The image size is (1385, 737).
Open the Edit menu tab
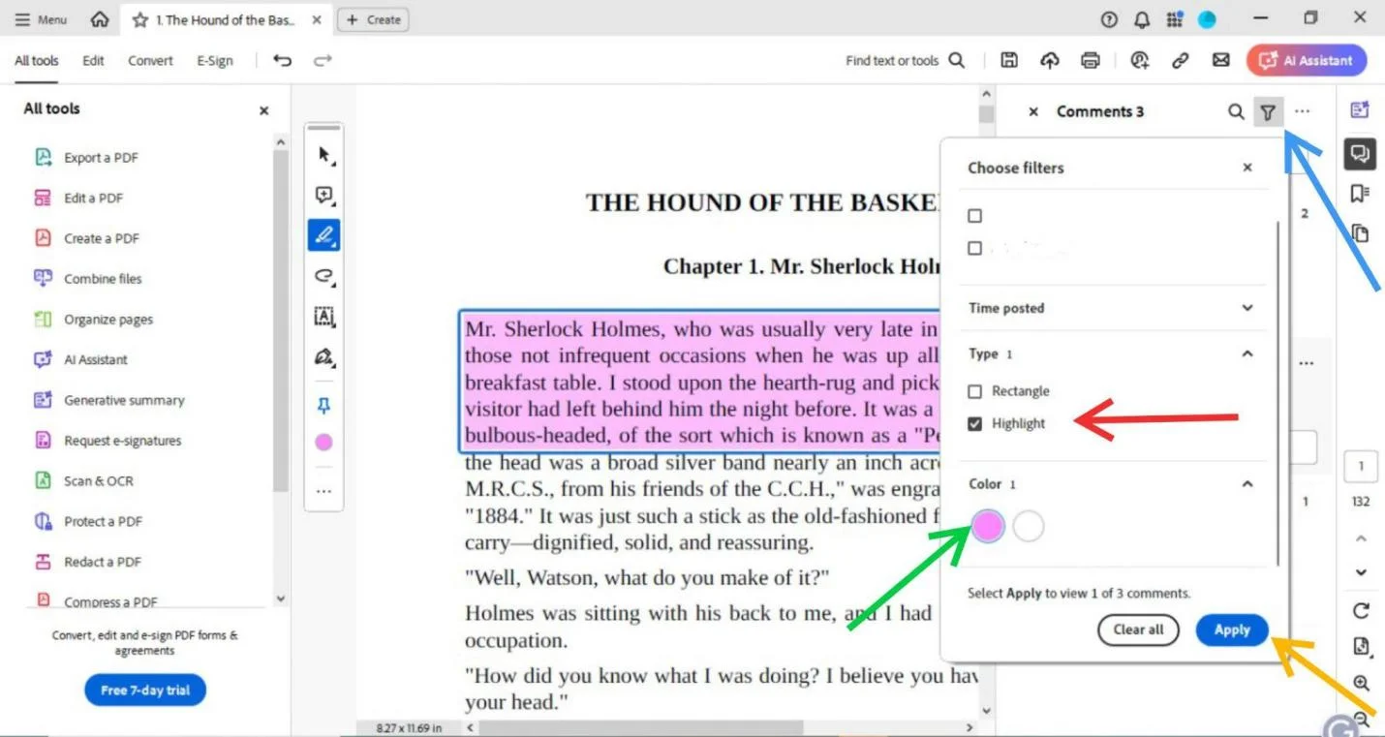93,60
